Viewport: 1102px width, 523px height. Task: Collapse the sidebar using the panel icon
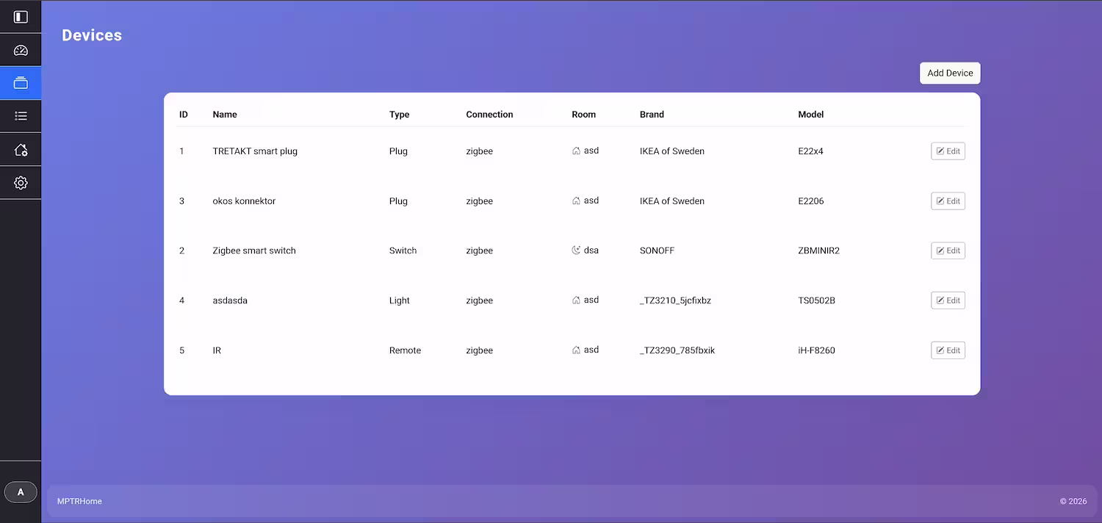[21, 16]
